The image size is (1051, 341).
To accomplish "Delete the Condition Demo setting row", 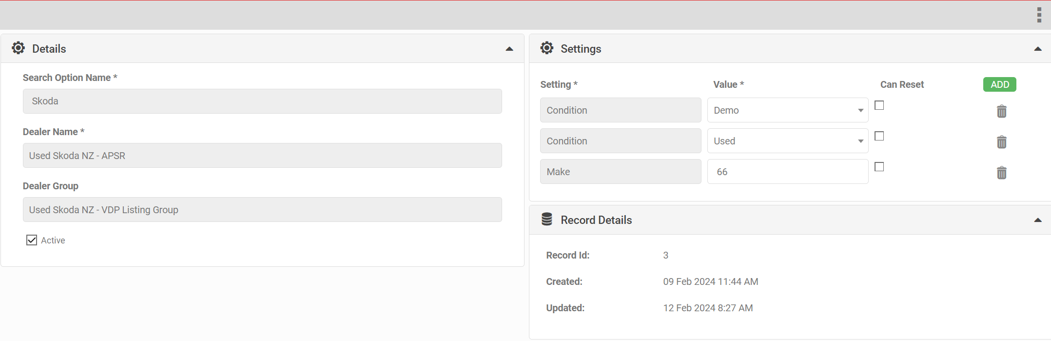I will [1002, 111].
